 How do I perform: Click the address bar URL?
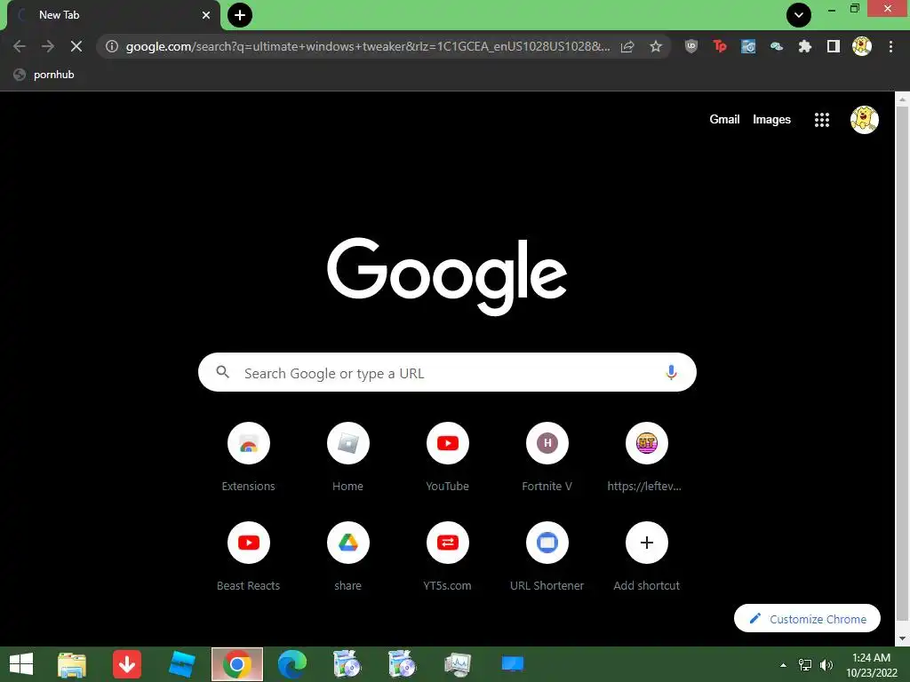point(367,46)
